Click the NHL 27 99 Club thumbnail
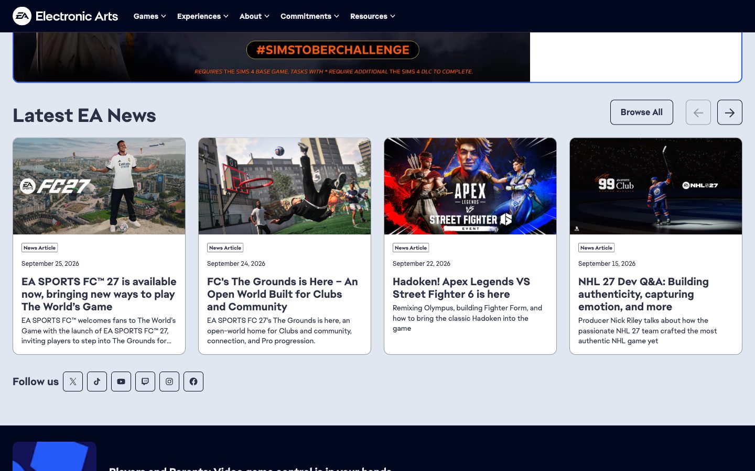Image resolution: width=755 pixels, height=471 pixels. 656,186
